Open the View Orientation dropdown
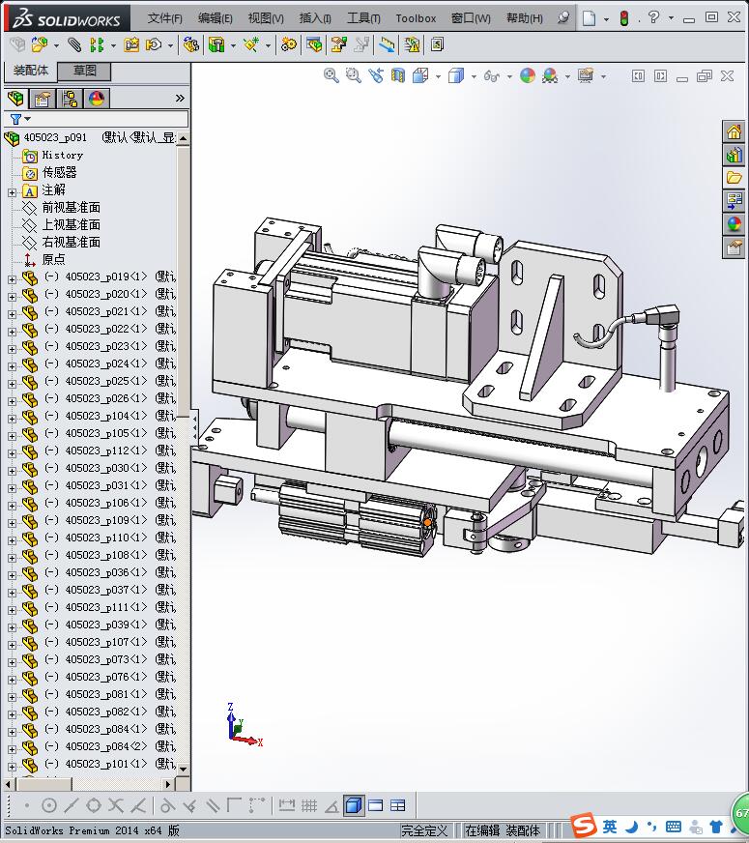This screenshot has height=843, width=749. coord(439,76)
